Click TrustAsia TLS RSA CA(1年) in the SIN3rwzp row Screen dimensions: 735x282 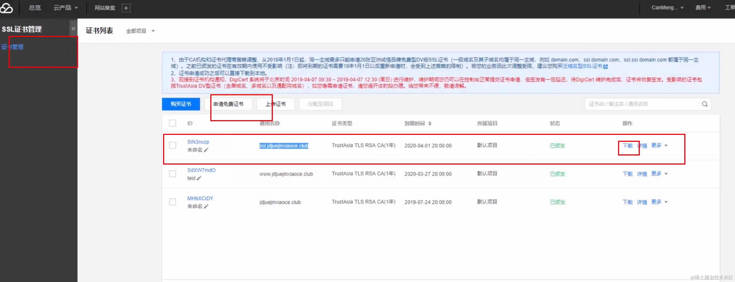[363, 145]
